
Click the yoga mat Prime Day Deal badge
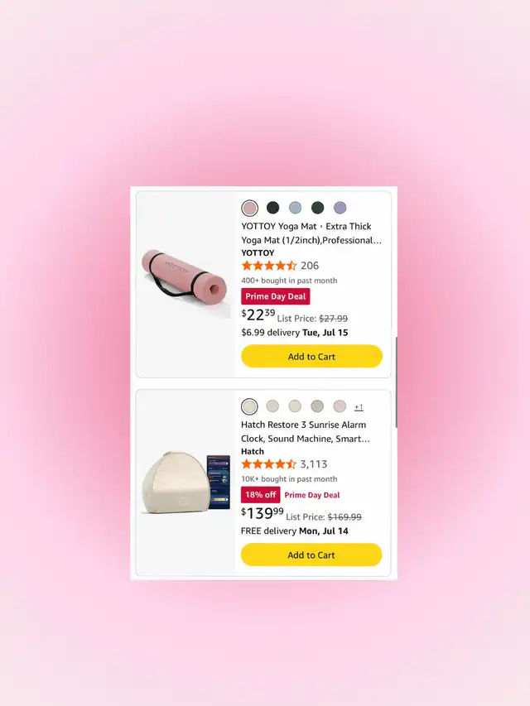tap(276, 296)
